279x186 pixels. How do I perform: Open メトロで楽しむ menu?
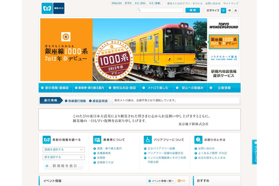click(157, 88)
